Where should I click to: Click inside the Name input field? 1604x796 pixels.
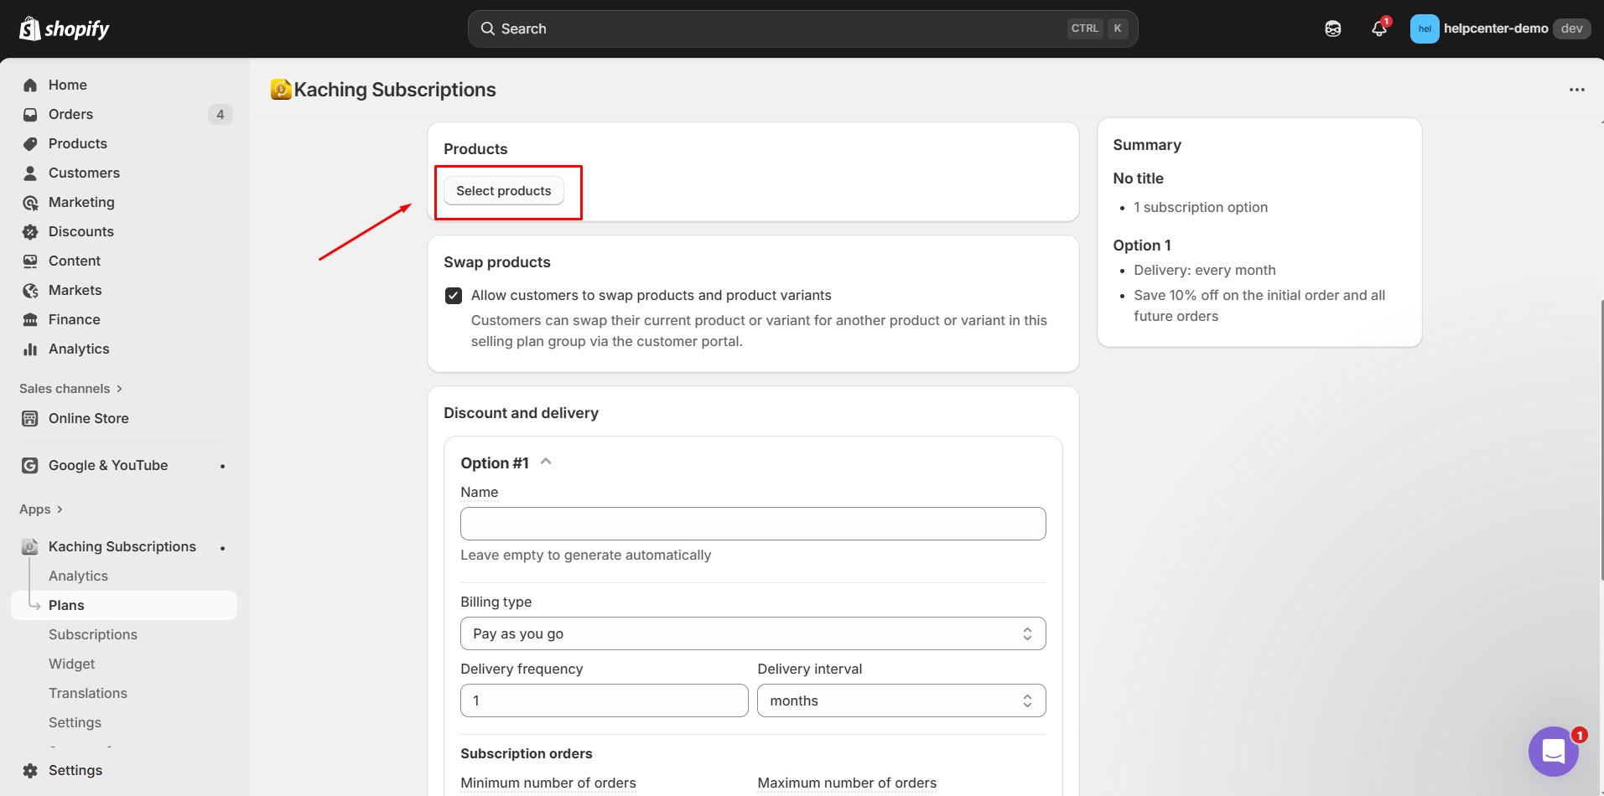[752, 523]
